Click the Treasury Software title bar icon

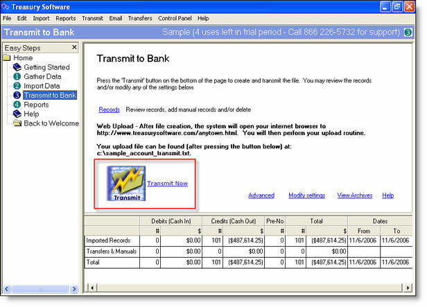[x=6, y=6]
